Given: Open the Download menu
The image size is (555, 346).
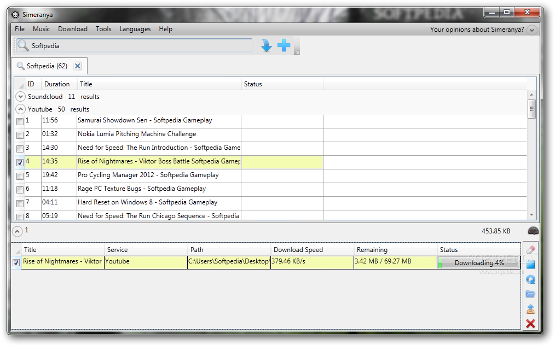Looking at the screenshot, I should [x=73, y=29].
